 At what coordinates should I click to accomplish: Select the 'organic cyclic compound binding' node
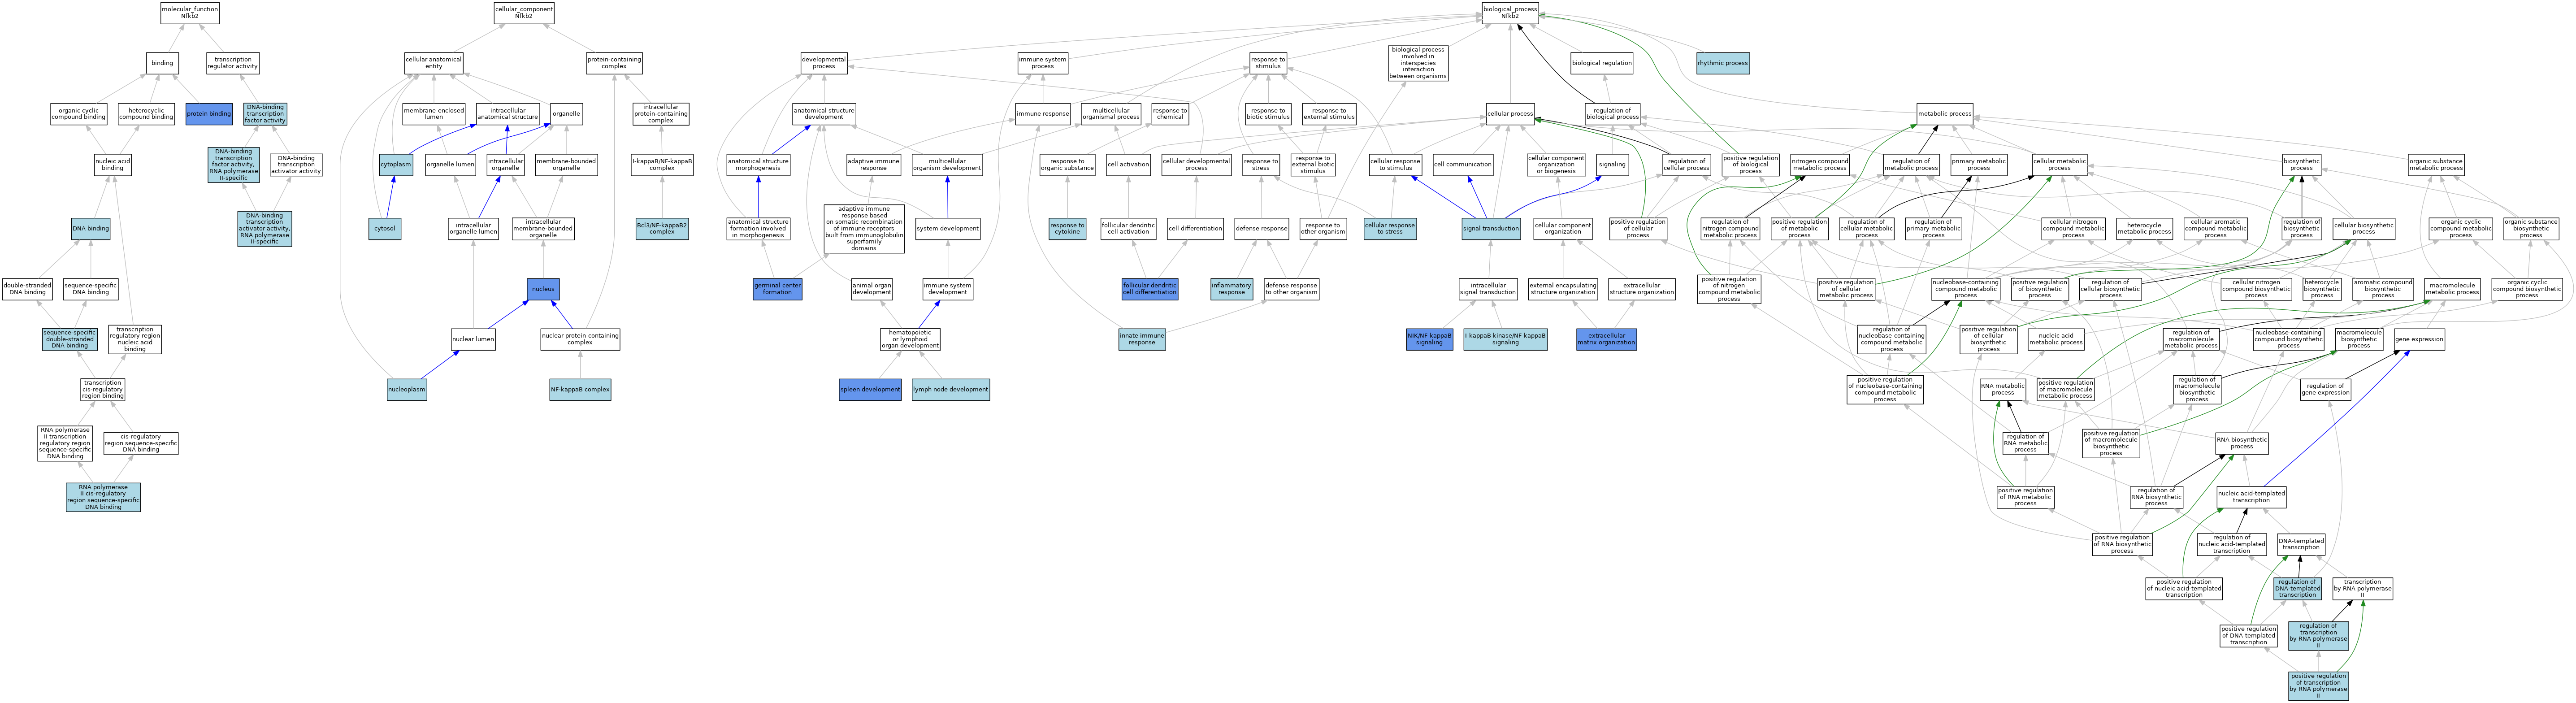click(x=79, y=114)
